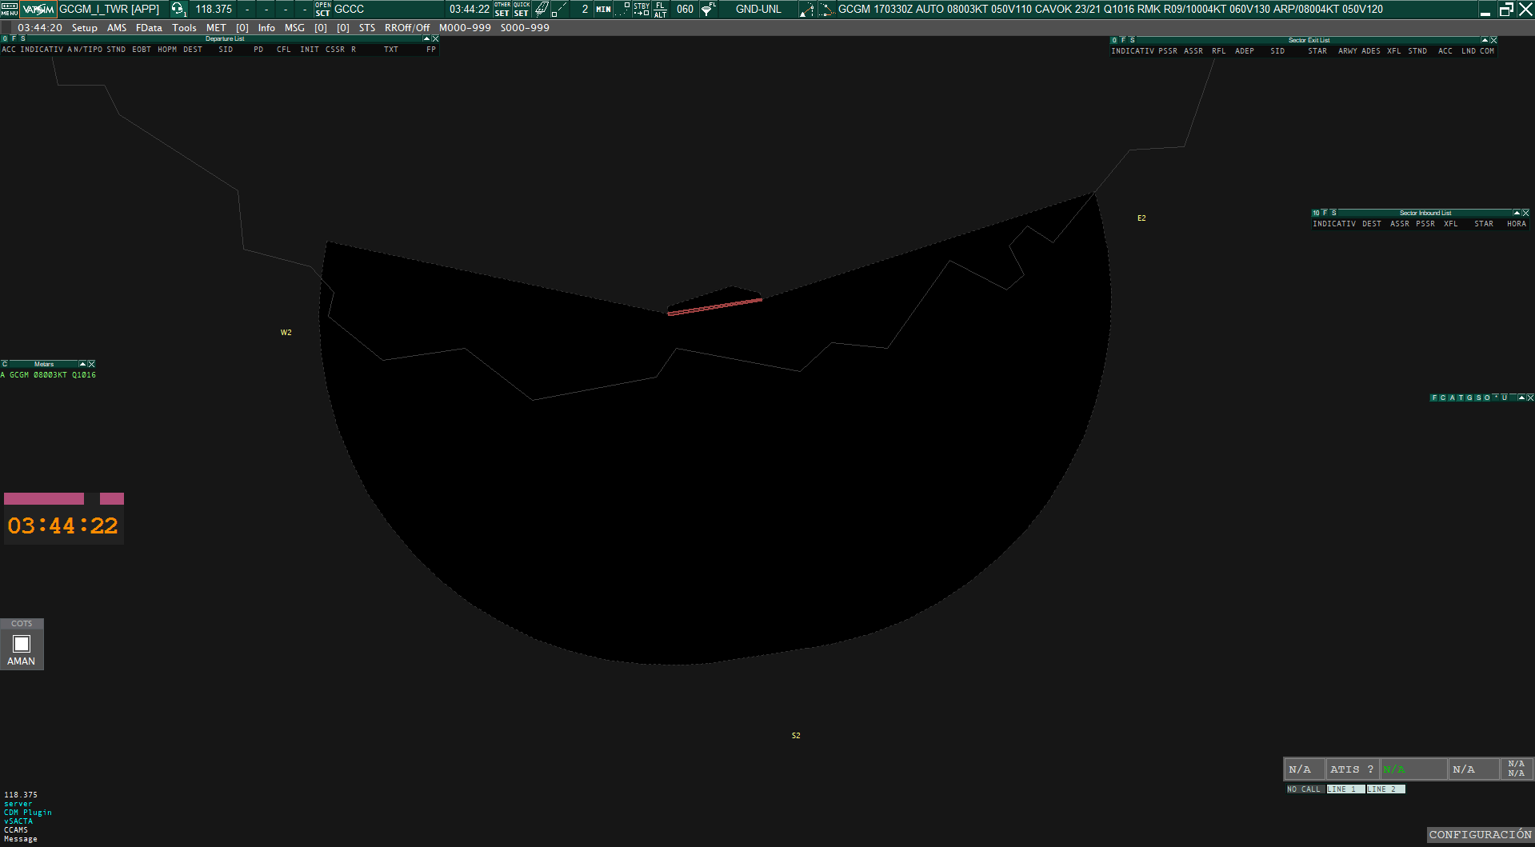Viewport: 1535px width, 847px height.
Task: Toggle the F button in Sector Exit List
Action: click(x=1123, y=40)
